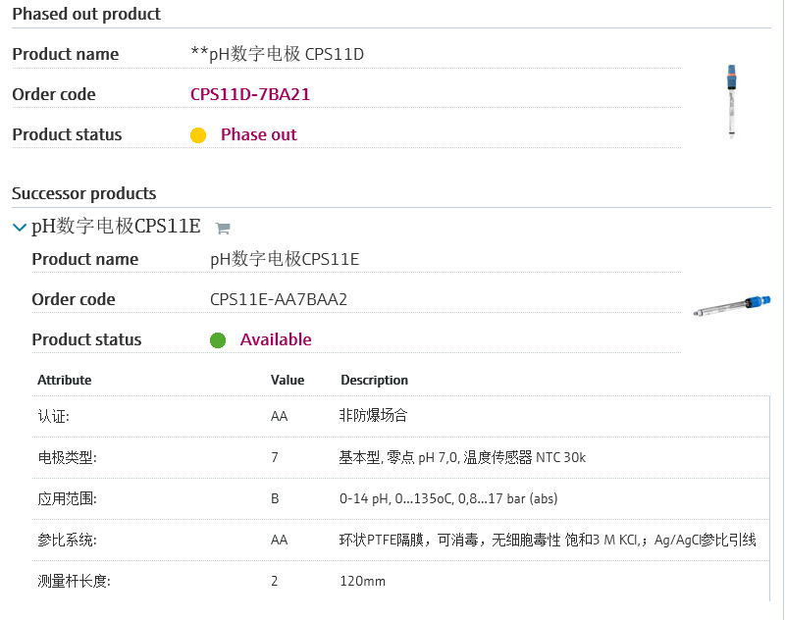This screenshot has width=785, height=620.
Task: Click the Attribute column header
Action: (x=65, y=380)
